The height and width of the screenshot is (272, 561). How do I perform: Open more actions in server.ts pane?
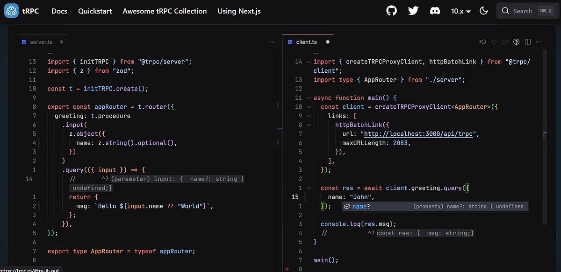click(x=273, y=42)
